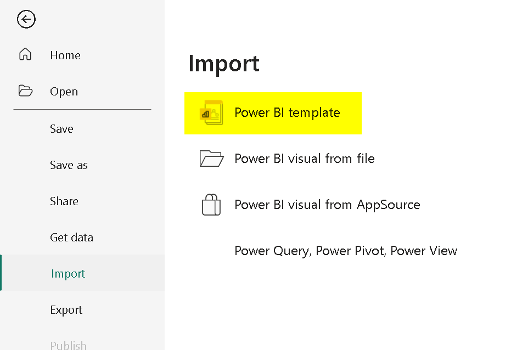Go to Home in the sidebar
511x350 pixels.
tap(65, 55)
